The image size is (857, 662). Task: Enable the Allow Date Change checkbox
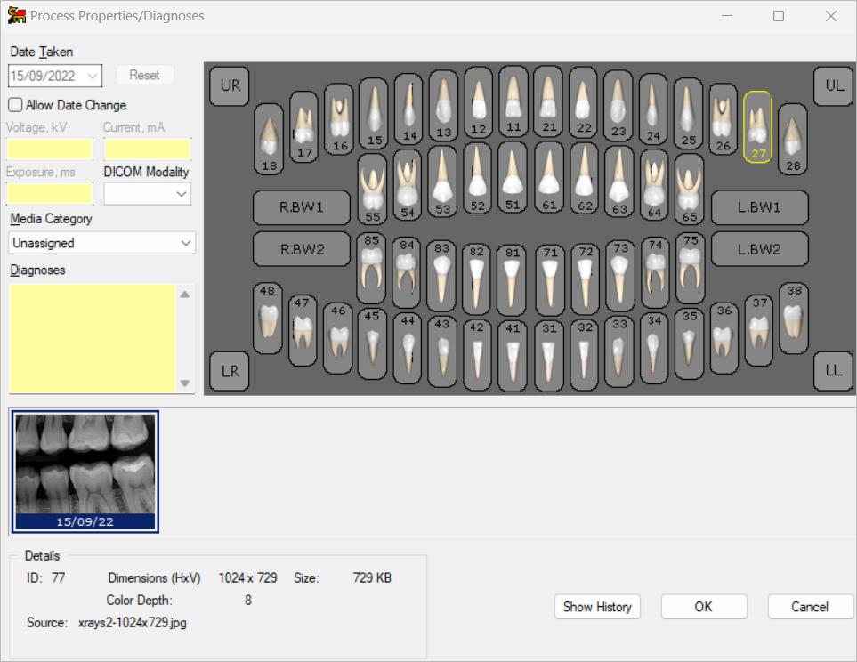coord(15,105)
